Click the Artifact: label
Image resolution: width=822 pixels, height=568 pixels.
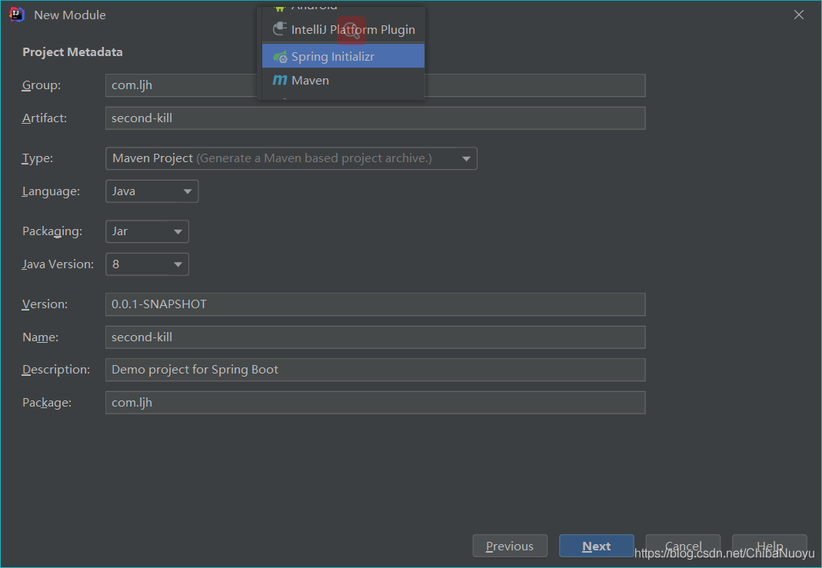tap(45, 118)
